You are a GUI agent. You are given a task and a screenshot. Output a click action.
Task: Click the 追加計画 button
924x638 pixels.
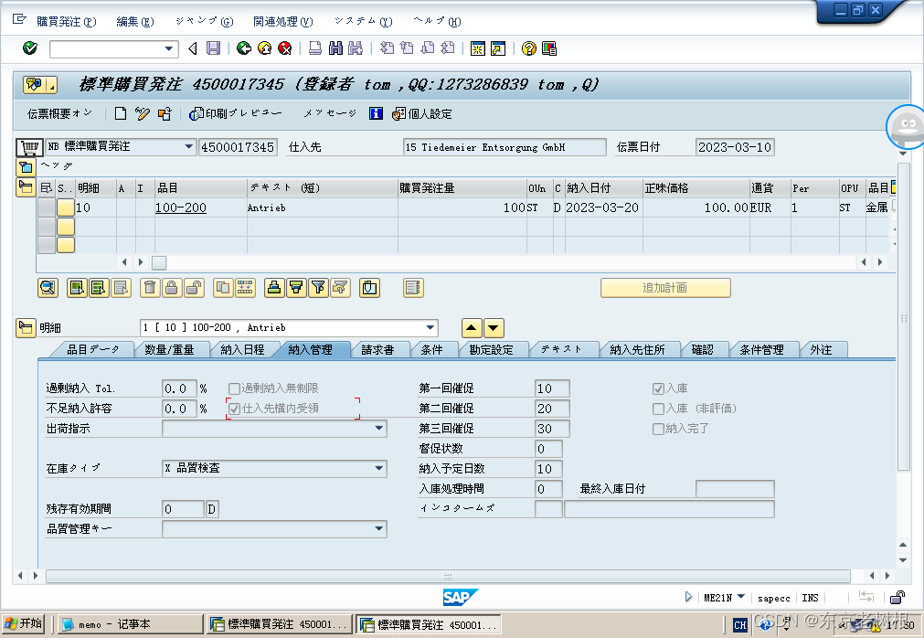click(x=664, y=288)
